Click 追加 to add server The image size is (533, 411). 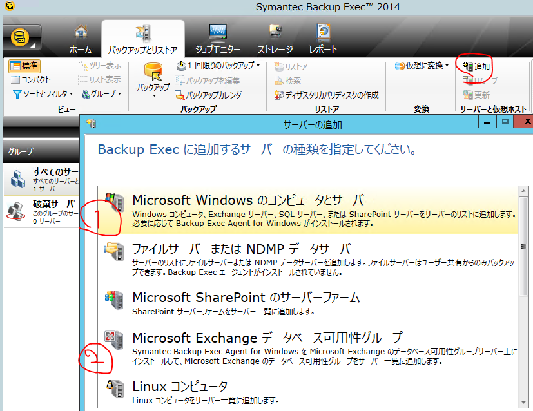[x=476, y=66]
